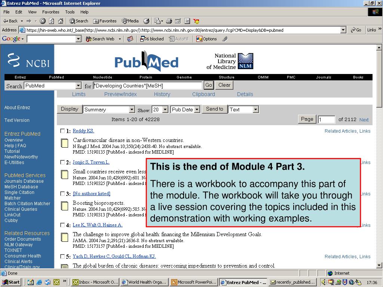Expand the Send to Text dropdown
Viewport: 383px width, 287px height.
[x=255, y=109]
